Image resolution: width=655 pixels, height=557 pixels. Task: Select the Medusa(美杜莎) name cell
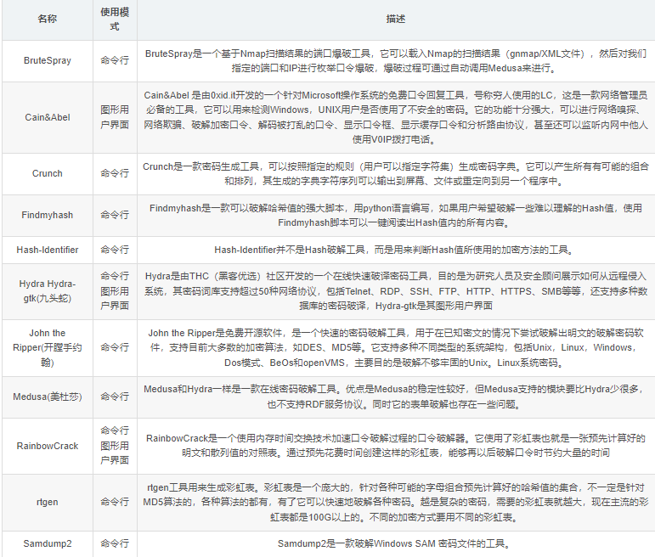pyautogui.click(x=48, y=397)
